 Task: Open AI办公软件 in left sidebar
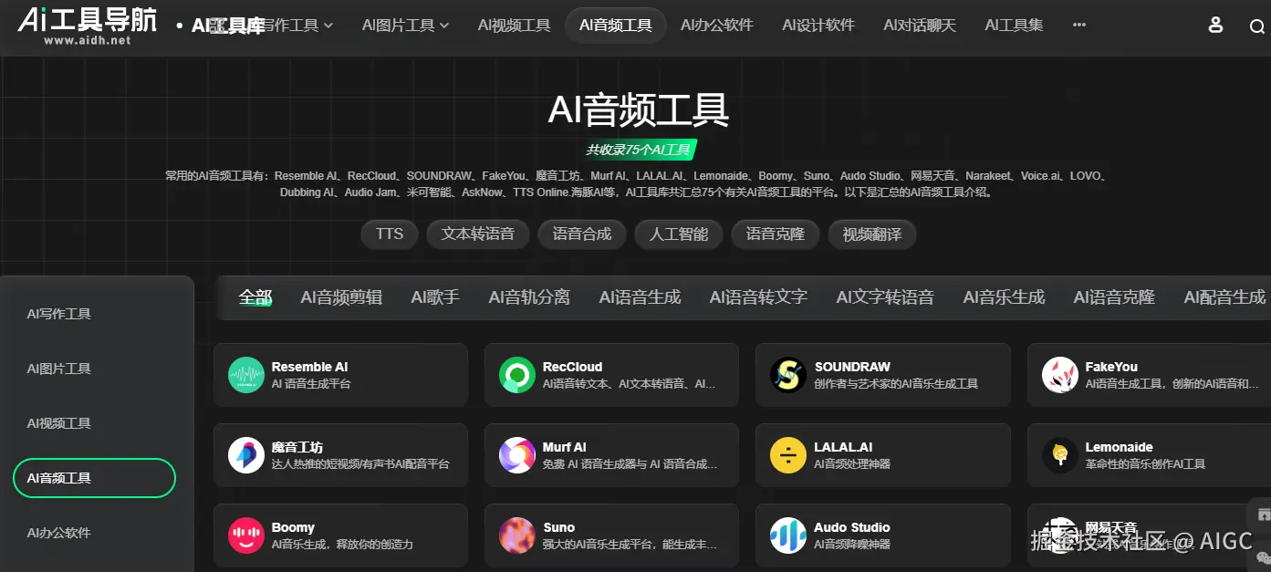[59, 533]
